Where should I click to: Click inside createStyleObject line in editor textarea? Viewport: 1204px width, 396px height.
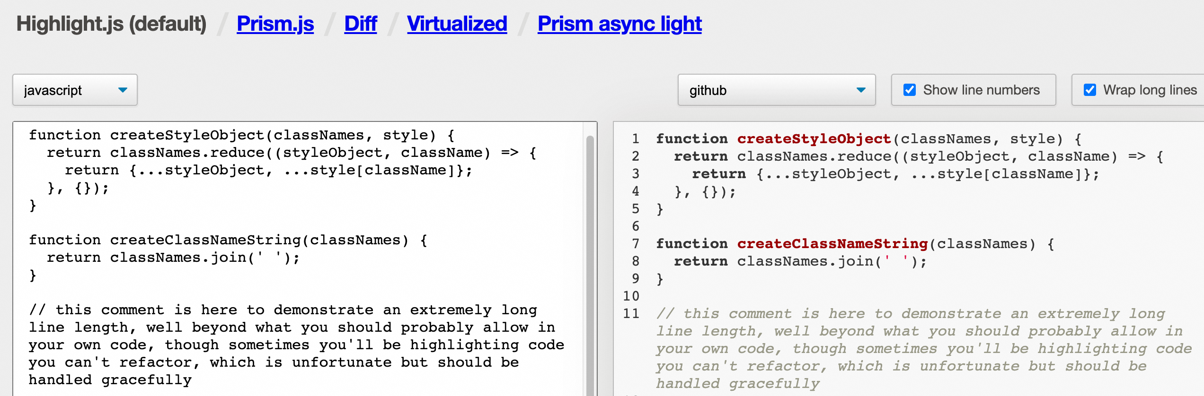coord(241,135)
